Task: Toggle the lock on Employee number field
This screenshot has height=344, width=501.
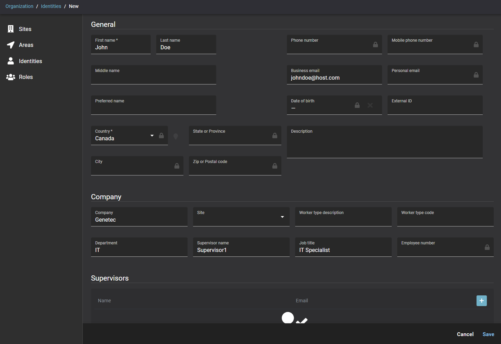Action: [x=487, y=247]
